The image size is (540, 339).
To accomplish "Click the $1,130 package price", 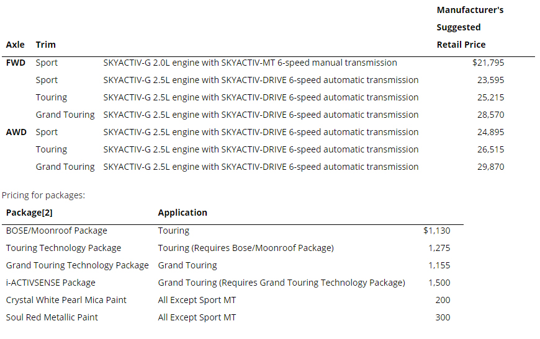I will (x=436, y=231).
